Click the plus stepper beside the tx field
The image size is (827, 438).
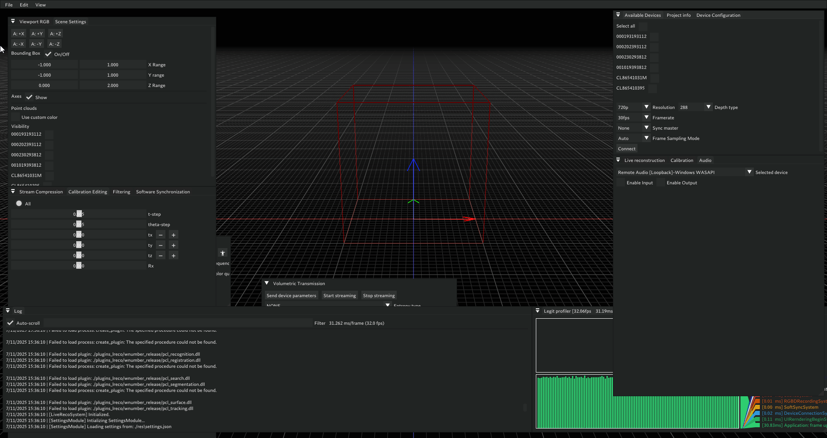coord(173,235)
